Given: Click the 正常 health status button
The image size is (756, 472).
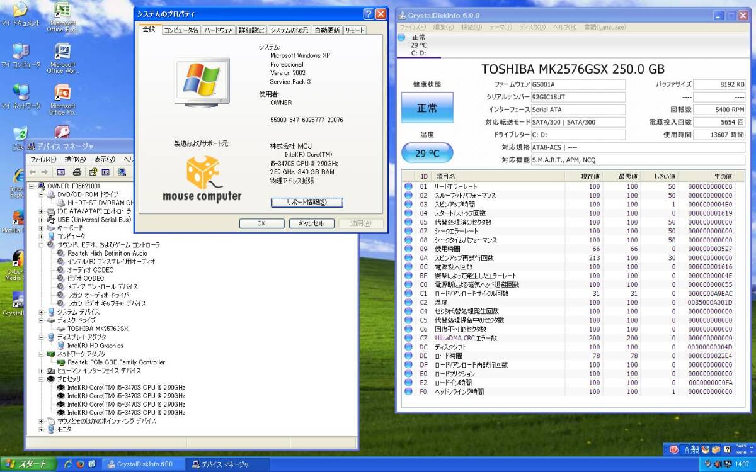Looking at the screenshot, I should [427, 108].
